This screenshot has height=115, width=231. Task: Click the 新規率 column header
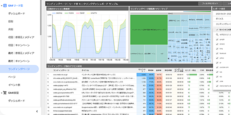click(x=151, y=70)
